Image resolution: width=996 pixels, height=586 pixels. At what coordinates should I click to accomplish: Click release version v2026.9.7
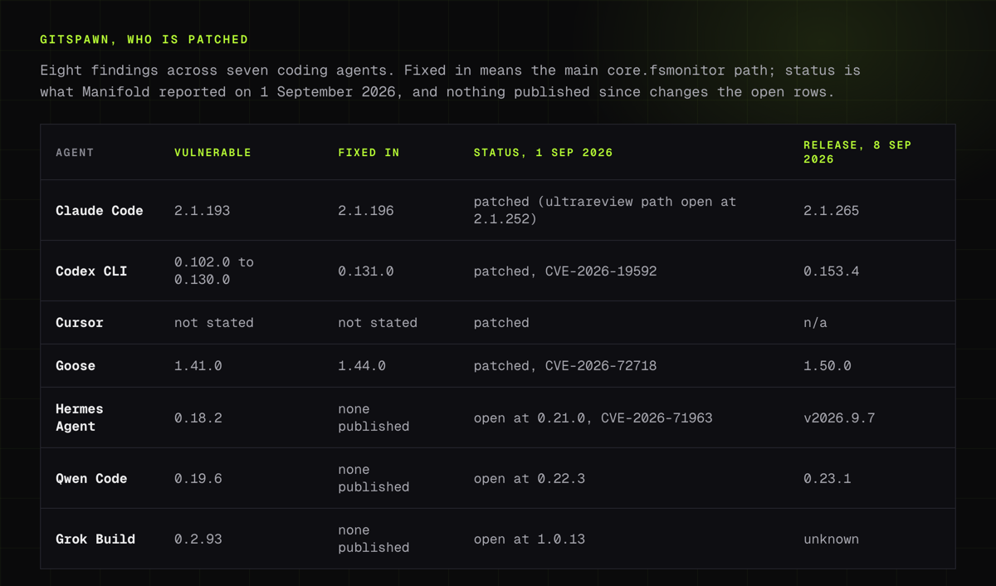pyautogui.click(x=839, y=418)
